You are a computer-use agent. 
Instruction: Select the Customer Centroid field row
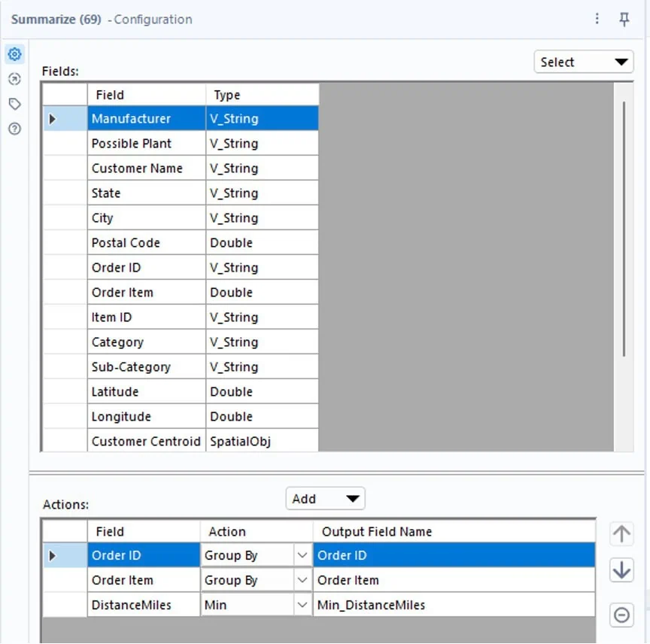[x=146, y=442]
